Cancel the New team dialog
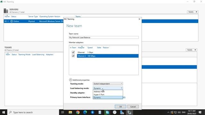The image size is (205, 115). coord(133,106)
